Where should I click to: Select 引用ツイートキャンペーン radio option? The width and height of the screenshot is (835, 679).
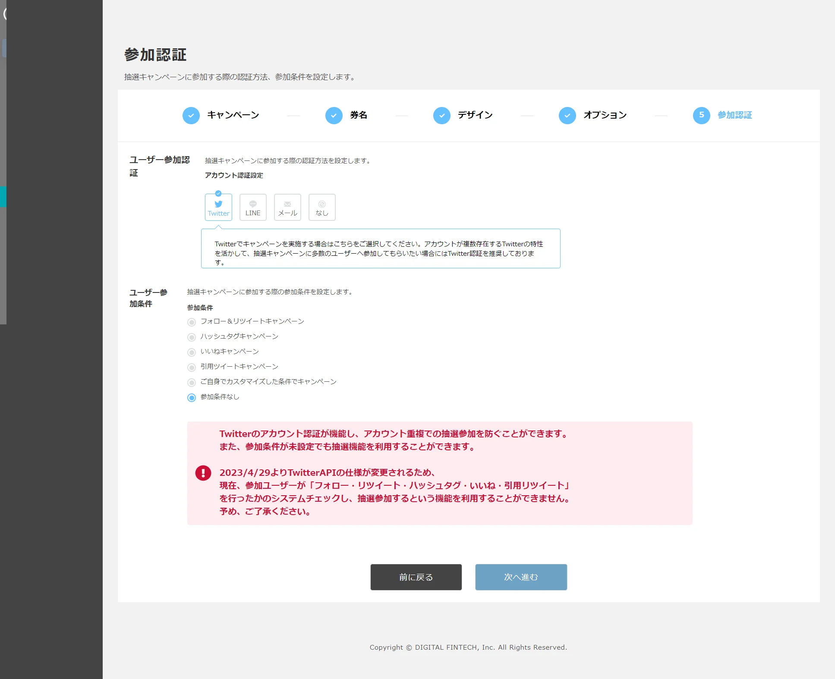pos(192,368)
